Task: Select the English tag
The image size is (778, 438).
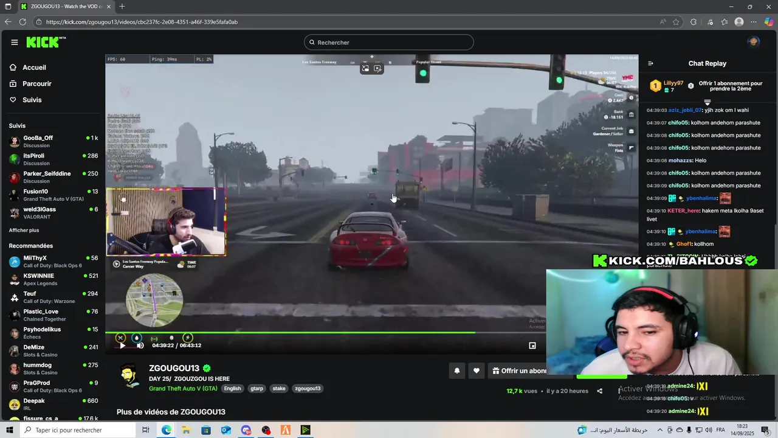Action: (x=232, y=389)
